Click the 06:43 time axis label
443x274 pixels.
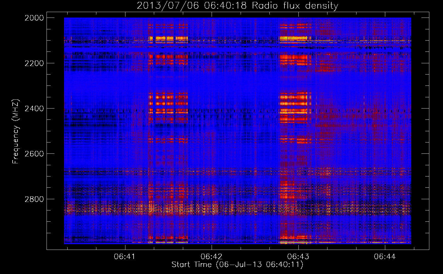click(x=298, y=256)
